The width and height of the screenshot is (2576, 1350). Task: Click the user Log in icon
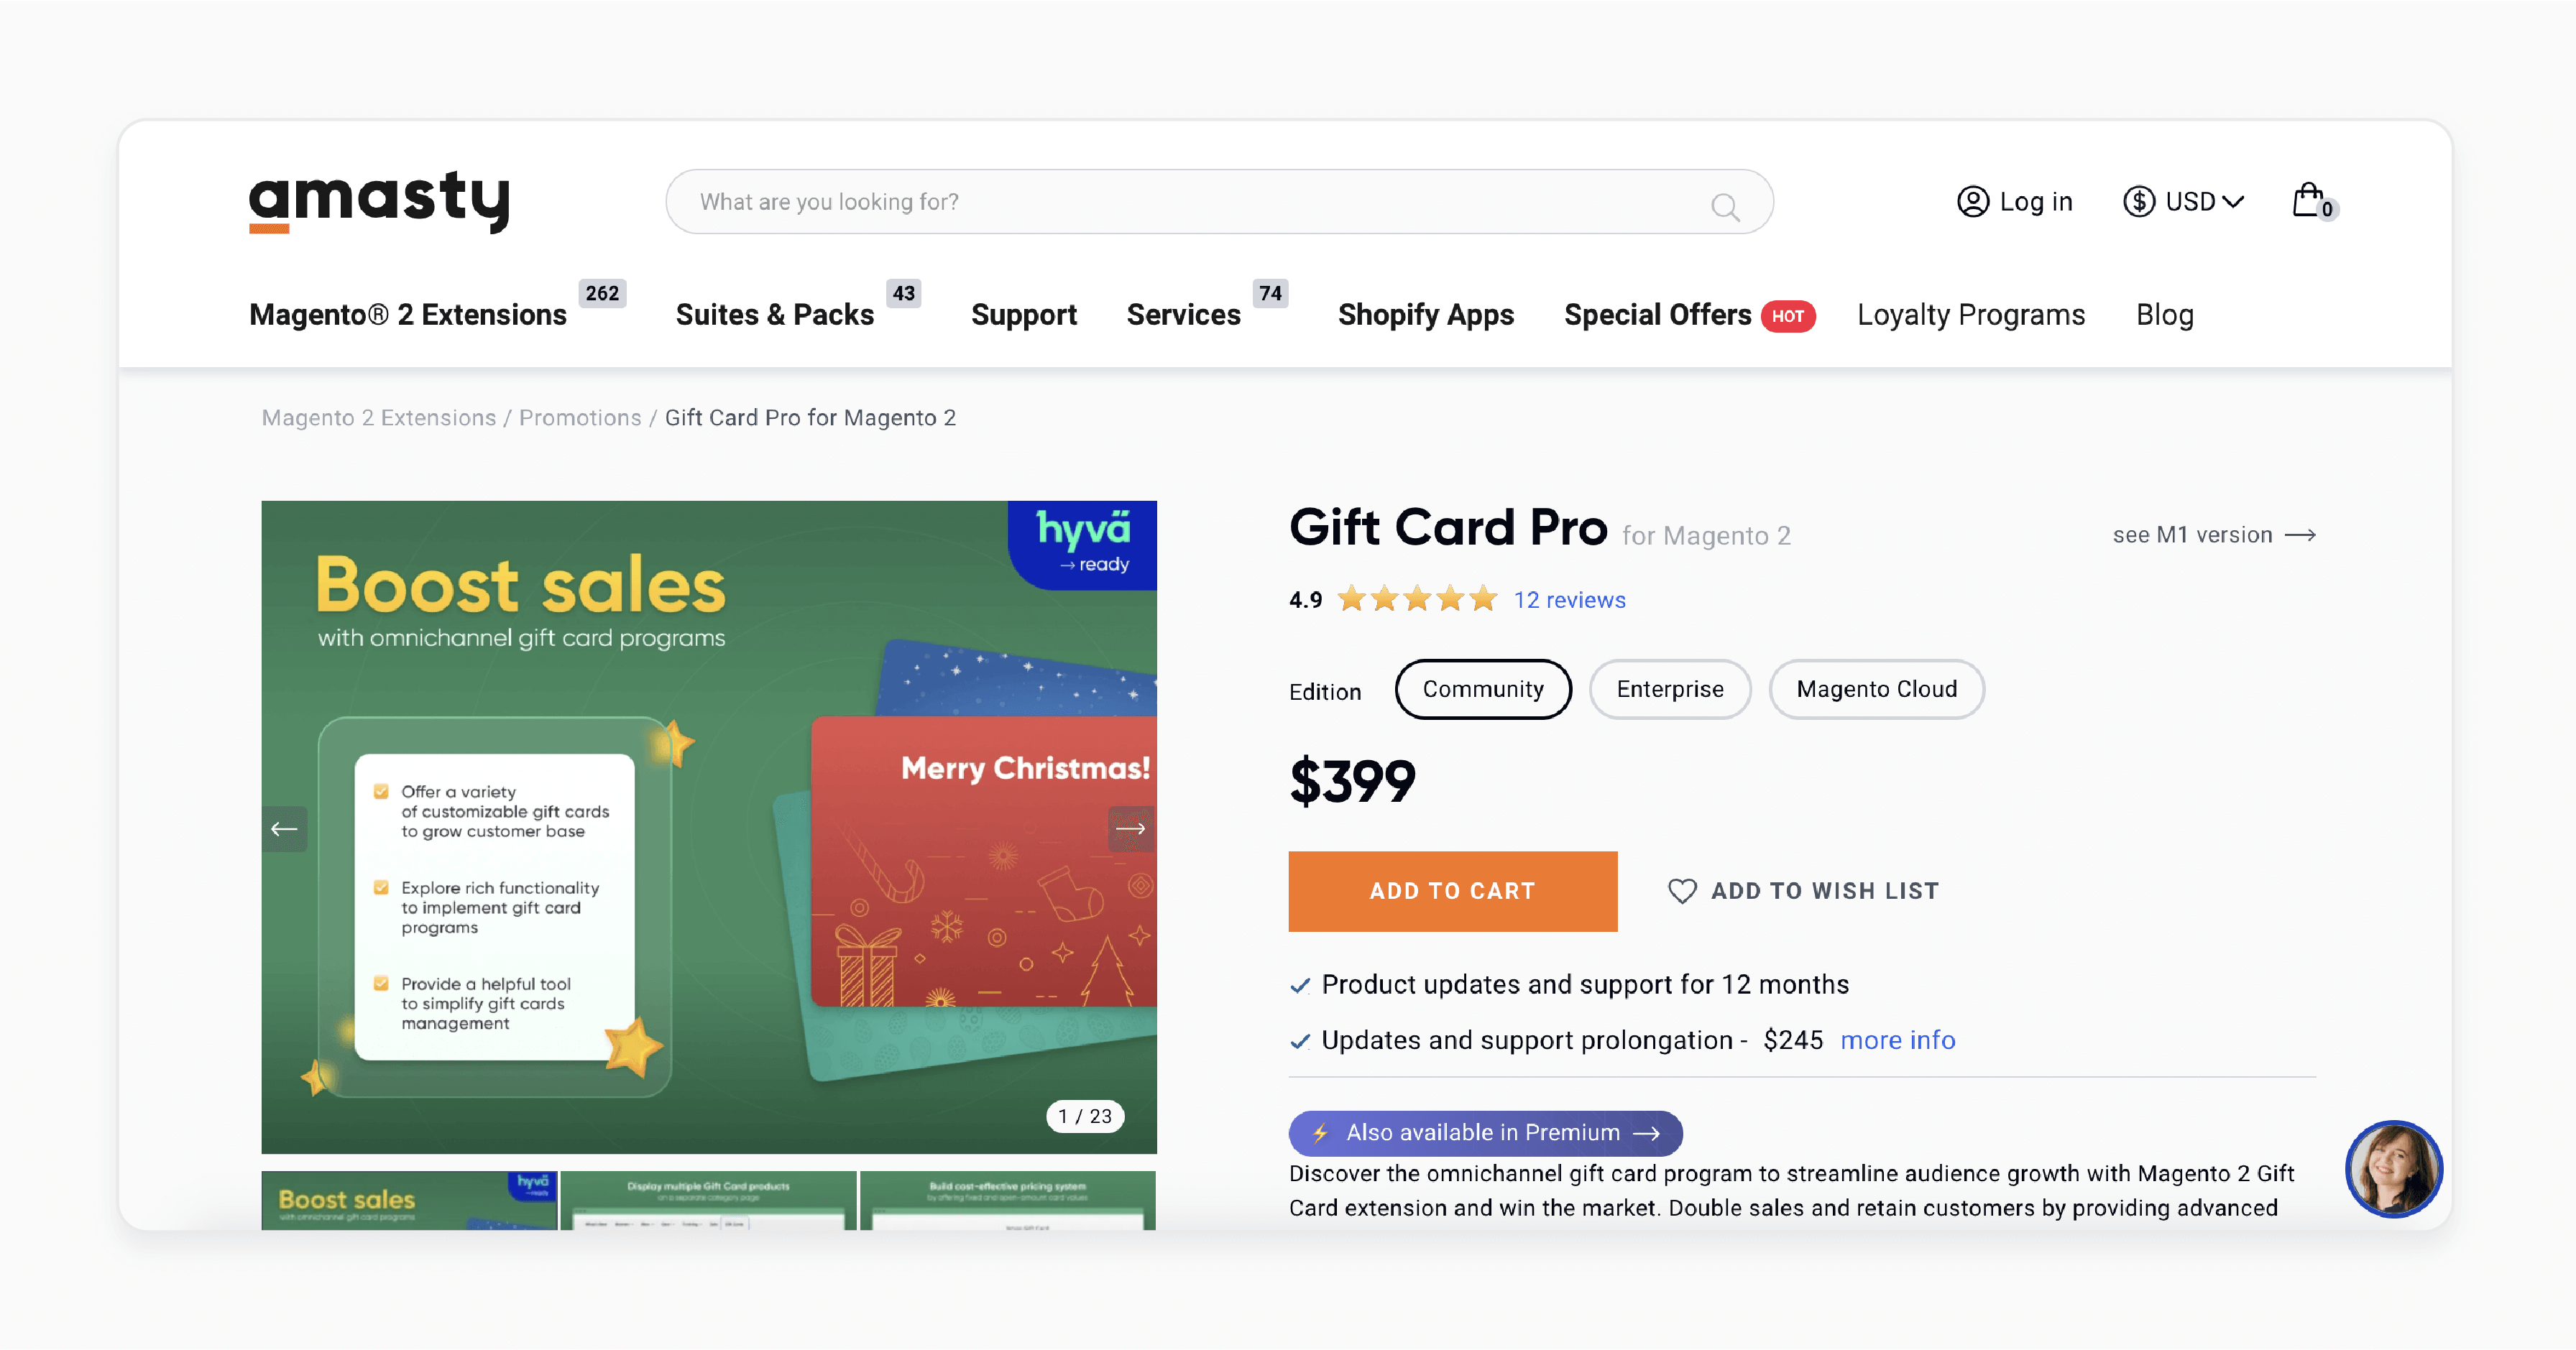1973,201
